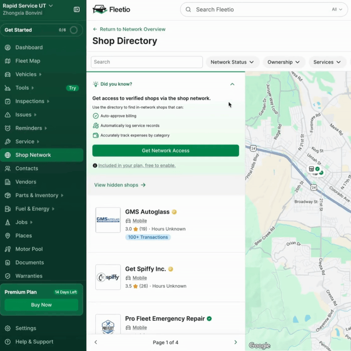Expand the Fuel & Energy submenu arrow

point(53,209)
